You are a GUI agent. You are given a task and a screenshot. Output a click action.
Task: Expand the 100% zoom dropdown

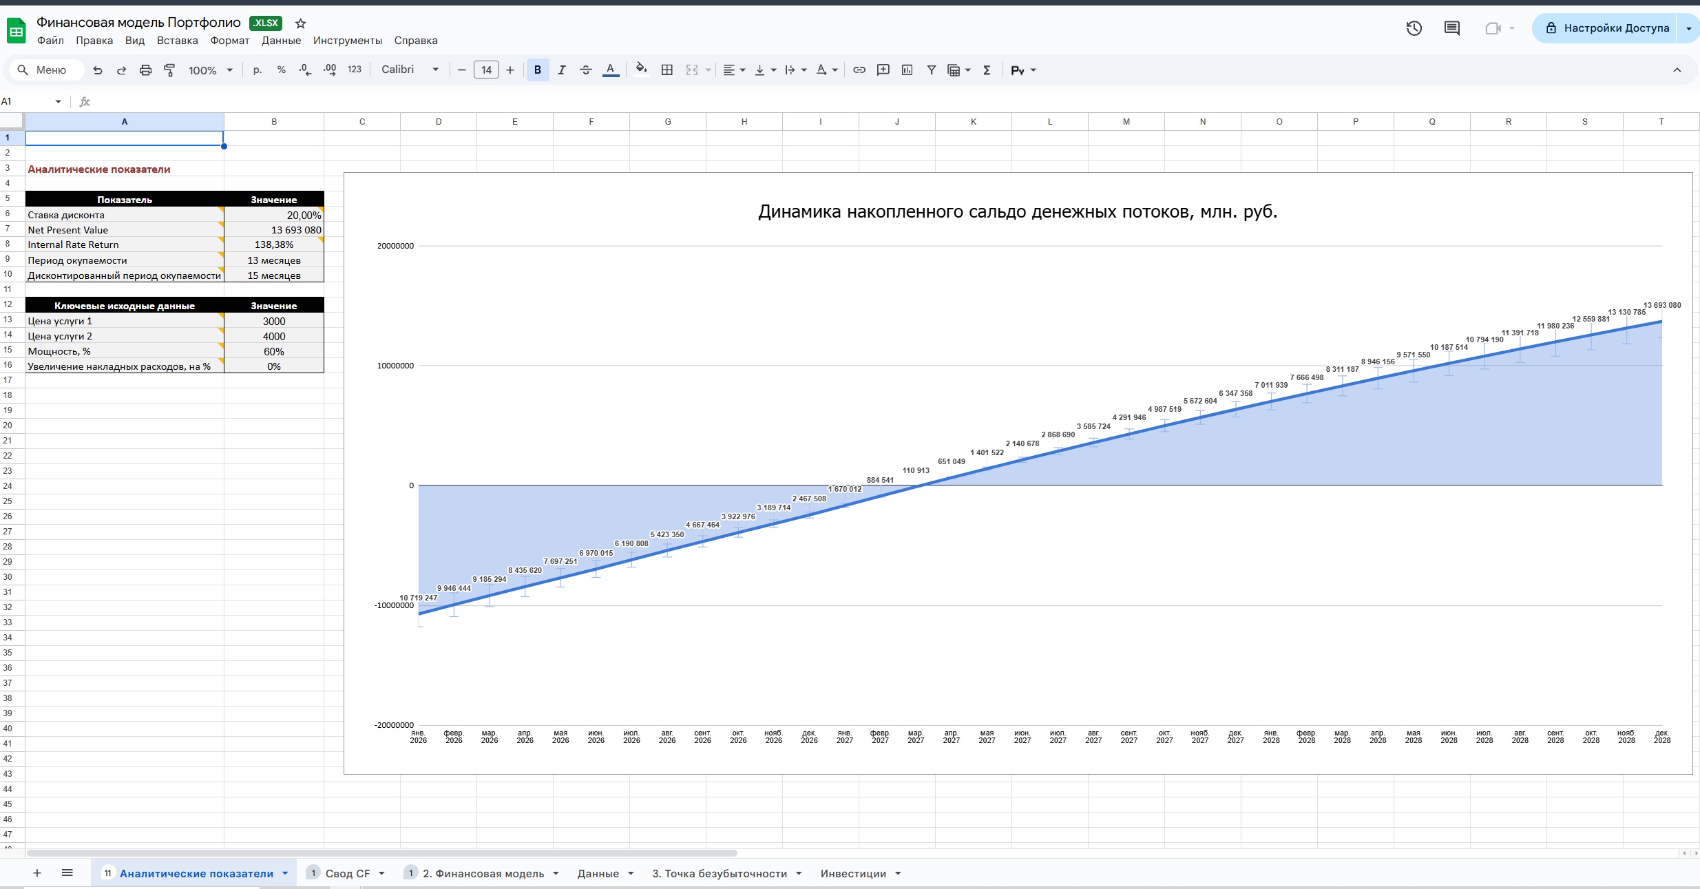pyautogui.click(x=211, y=70)
